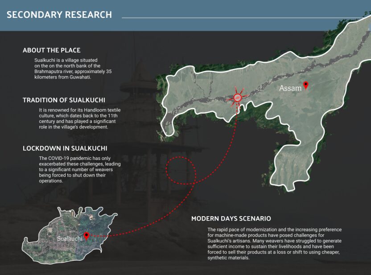The image size is (371, 275).
Task: Select the Lockdown in Sualkuchi heading
Action: pyautogui.click(x=65, y=148)
